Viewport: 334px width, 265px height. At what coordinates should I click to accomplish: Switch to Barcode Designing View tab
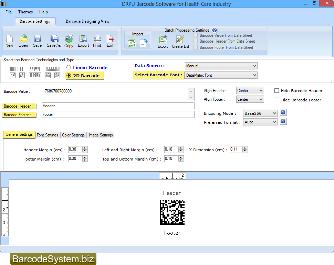[x=87, y=21]
